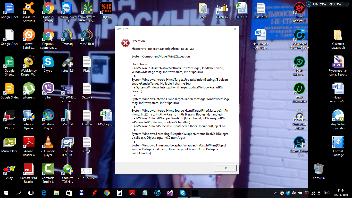Open Google Sheets desktop shortcut

coord(10,66)
